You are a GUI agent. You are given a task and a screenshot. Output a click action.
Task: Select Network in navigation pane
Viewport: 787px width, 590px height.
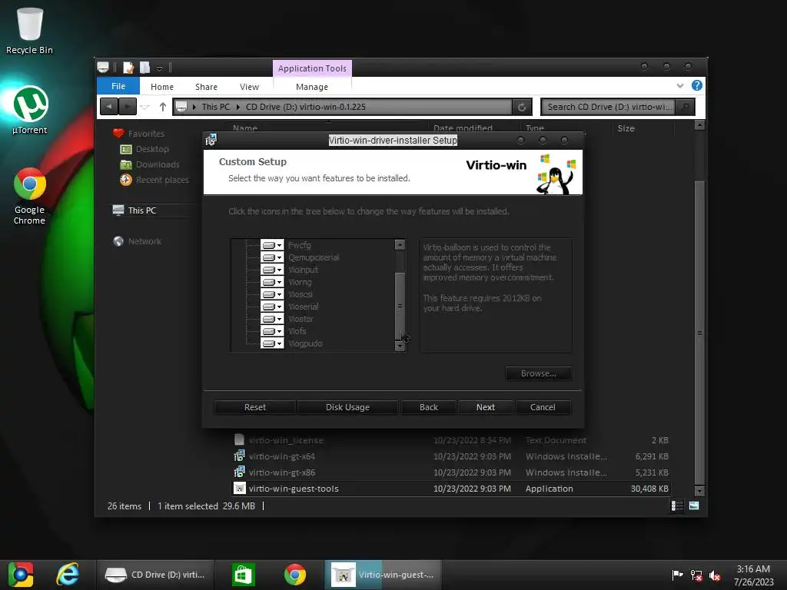pos(144,241)
